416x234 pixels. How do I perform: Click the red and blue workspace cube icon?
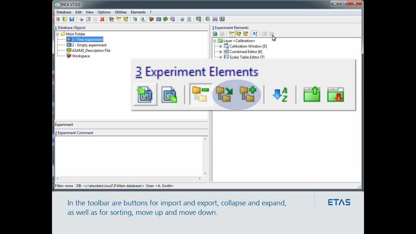point(151,19)
